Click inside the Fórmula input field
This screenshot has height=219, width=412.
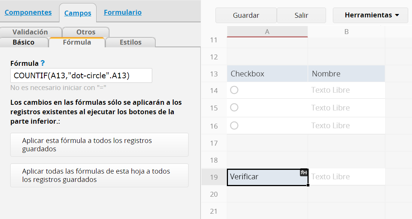tap(81, 75)
